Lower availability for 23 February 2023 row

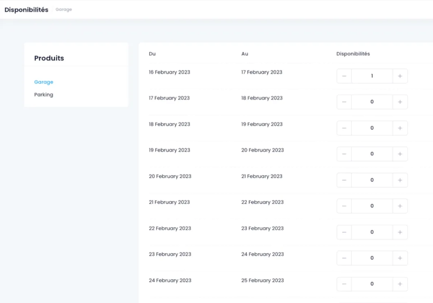click(x=344, y=258)
